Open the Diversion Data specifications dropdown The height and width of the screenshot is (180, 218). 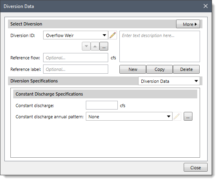(169, 81)
